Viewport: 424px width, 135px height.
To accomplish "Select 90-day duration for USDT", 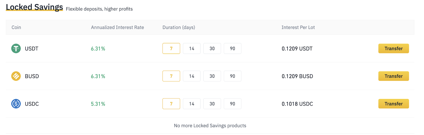I will [x=232, y=49].
